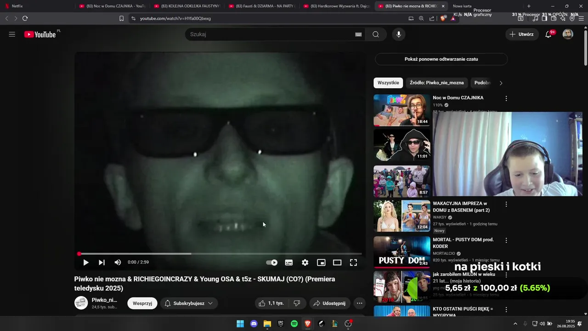The image size is (588, 331).
Task: Open options for jak zarobiłem MILON video
Action: 506,275
